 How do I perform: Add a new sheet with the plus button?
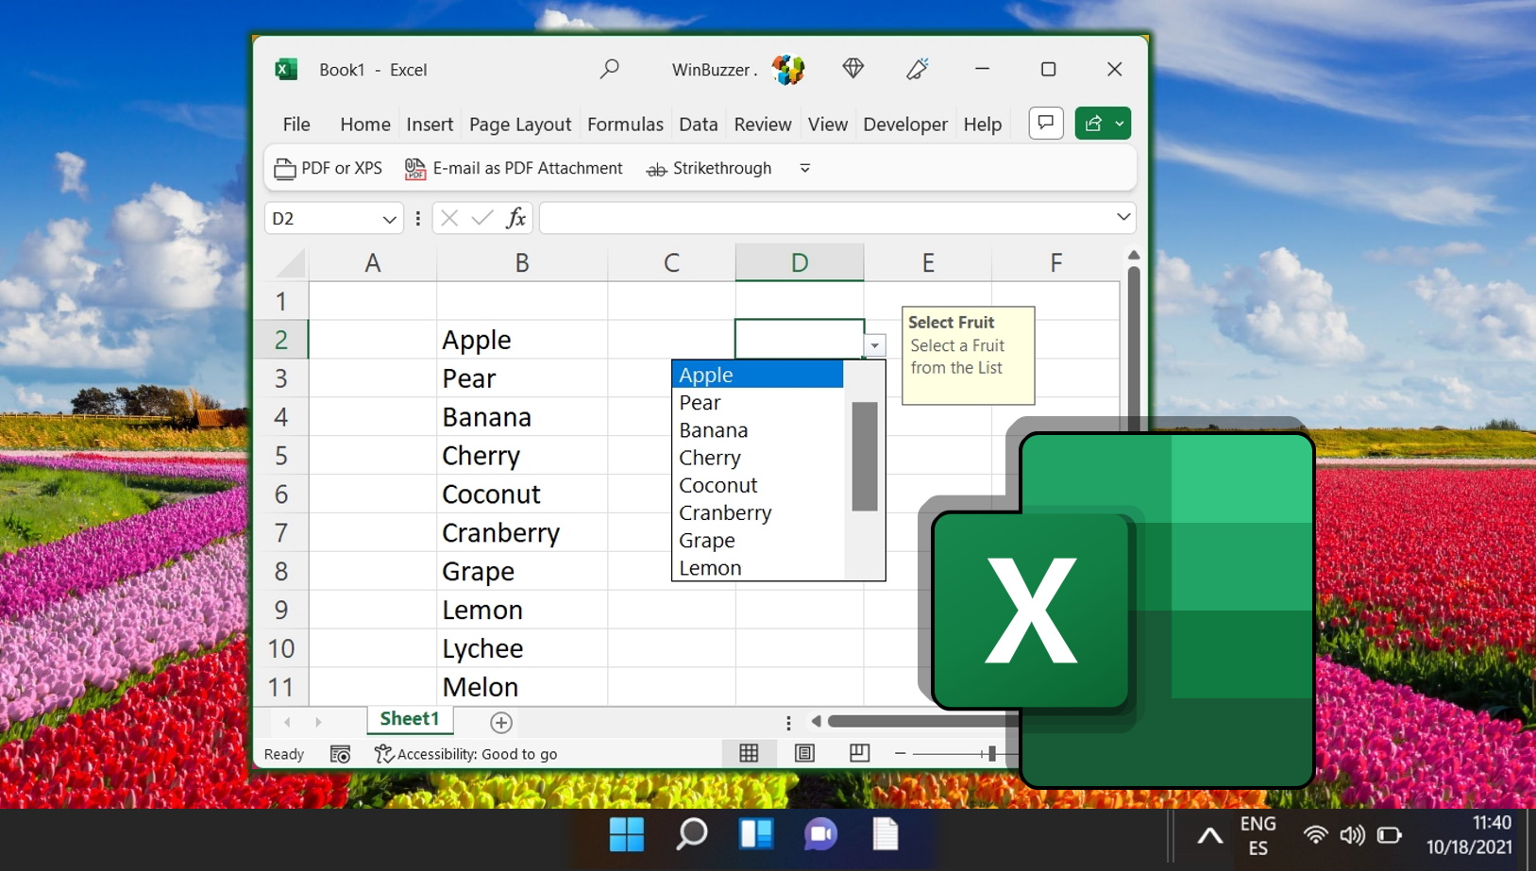501,722
